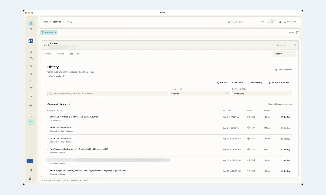This screenshot has height=195, width=326.
Task: Open the robot assistant icon in sidebar
Action: tap(31, 96)
